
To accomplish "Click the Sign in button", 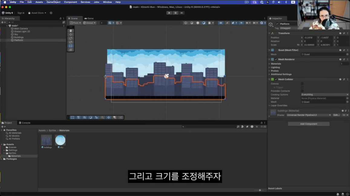I will [21, 13].
